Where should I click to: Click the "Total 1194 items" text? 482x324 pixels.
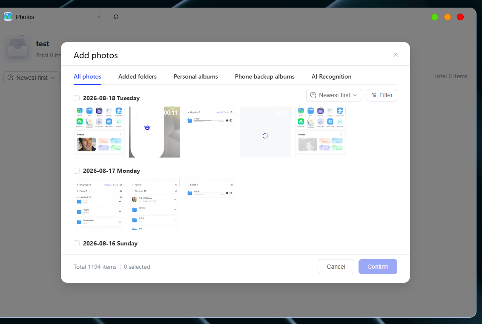(x=95, y=267)
